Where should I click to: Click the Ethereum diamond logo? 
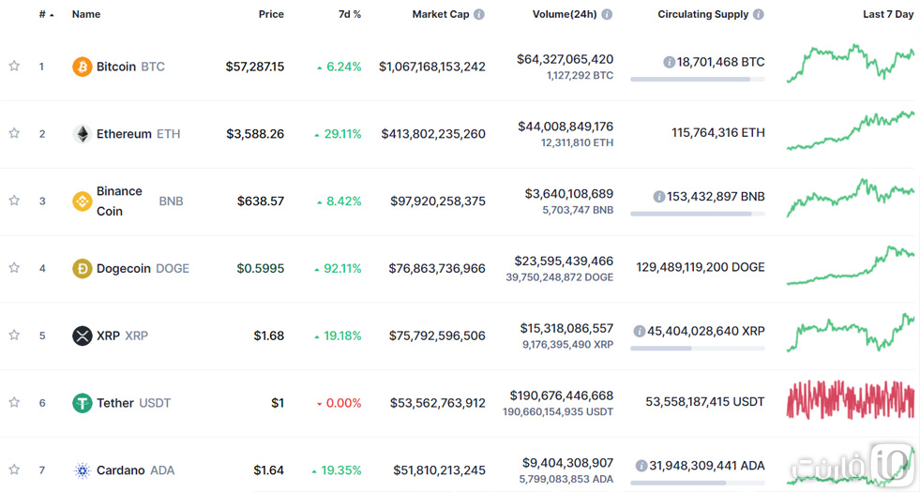point(83,134)
